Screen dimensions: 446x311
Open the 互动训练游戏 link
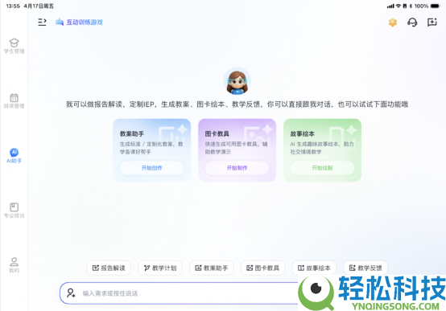point(79,23)
